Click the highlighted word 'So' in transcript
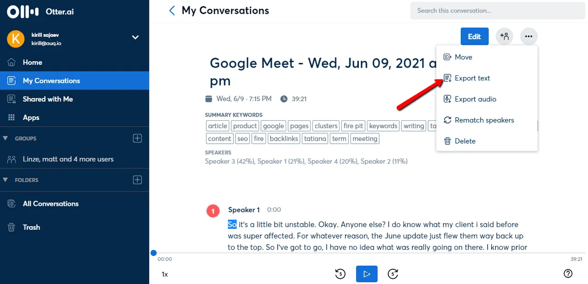Image resolution: width=588 pixels, height=284 pixels. (232, 224)
